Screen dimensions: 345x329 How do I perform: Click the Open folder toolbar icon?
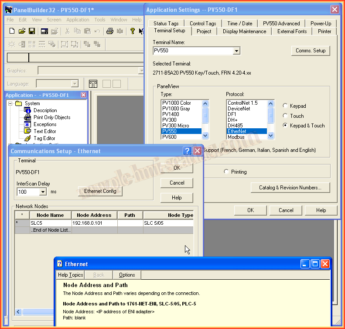click(22, 31)
